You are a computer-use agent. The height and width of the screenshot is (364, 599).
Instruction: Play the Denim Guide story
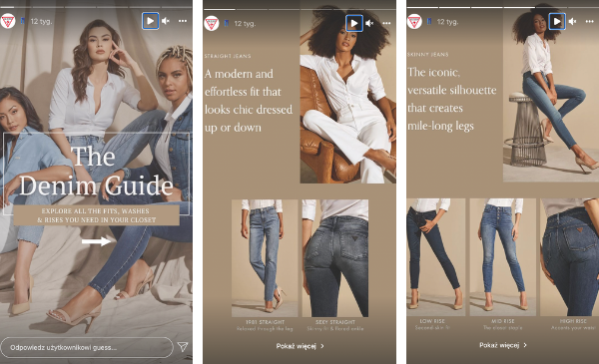tap(150, 21)
